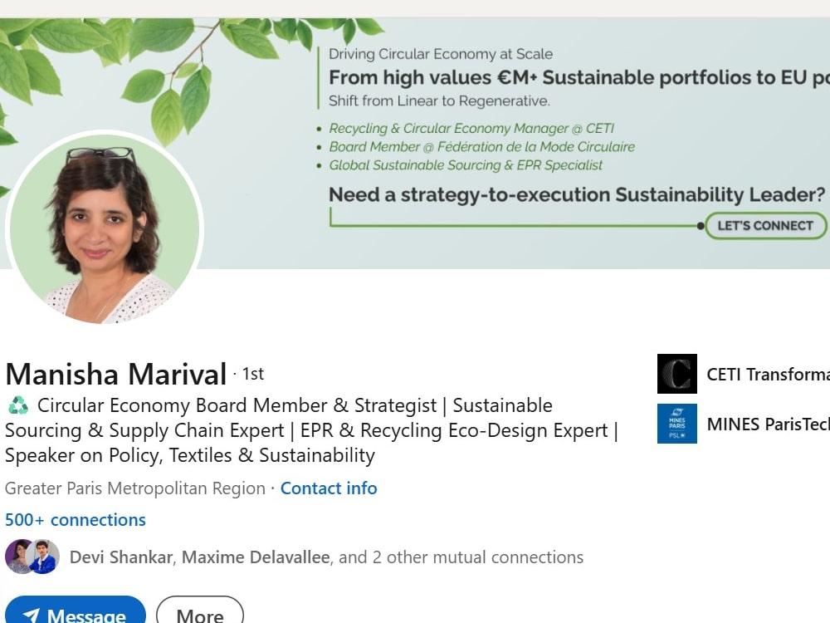
Task: Open the circular profile photo
Action: tap(105, 229)
